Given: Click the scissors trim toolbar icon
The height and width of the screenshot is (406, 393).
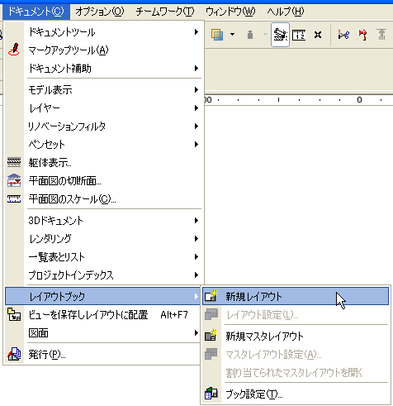Looking at the screenshot, I should [x=343, y=35].
